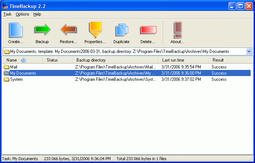Sort by the Last run time header
The image size is (255, 163).
coord(184,60)
